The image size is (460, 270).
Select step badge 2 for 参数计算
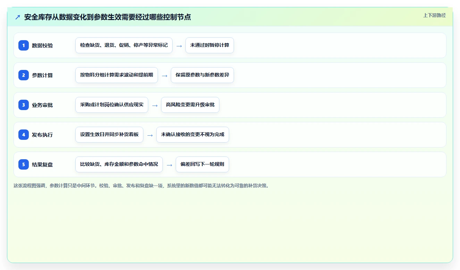tap(24, 75)
